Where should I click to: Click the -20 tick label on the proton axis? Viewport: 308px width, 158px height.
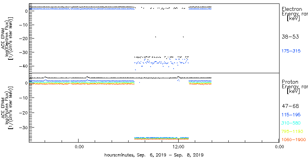[24, 113]
